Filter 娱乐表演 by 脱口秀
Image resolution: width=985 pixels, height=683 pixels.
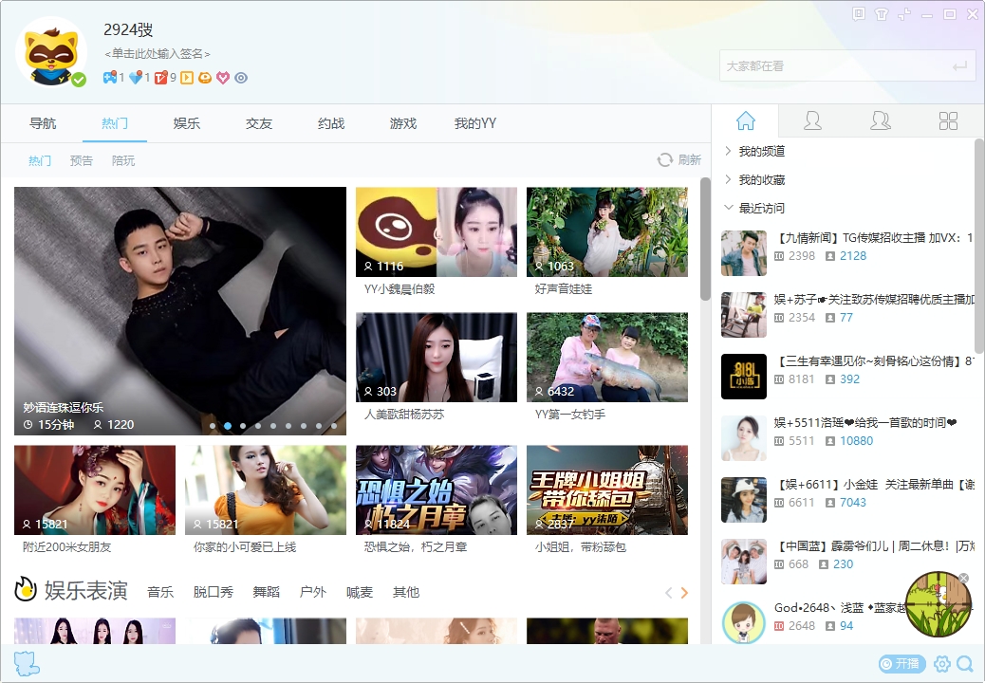point(213,592)
